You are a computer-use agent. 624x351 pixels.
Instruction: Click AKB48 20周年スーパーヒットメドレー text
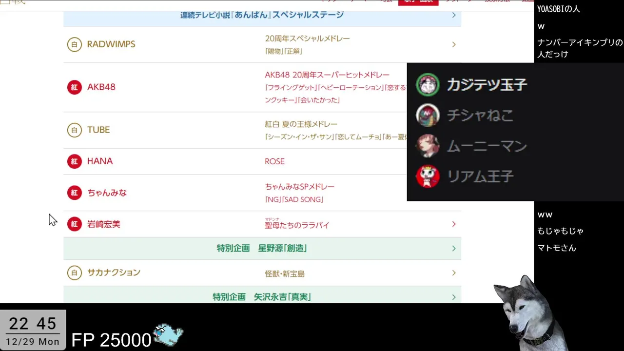point(327,75)
